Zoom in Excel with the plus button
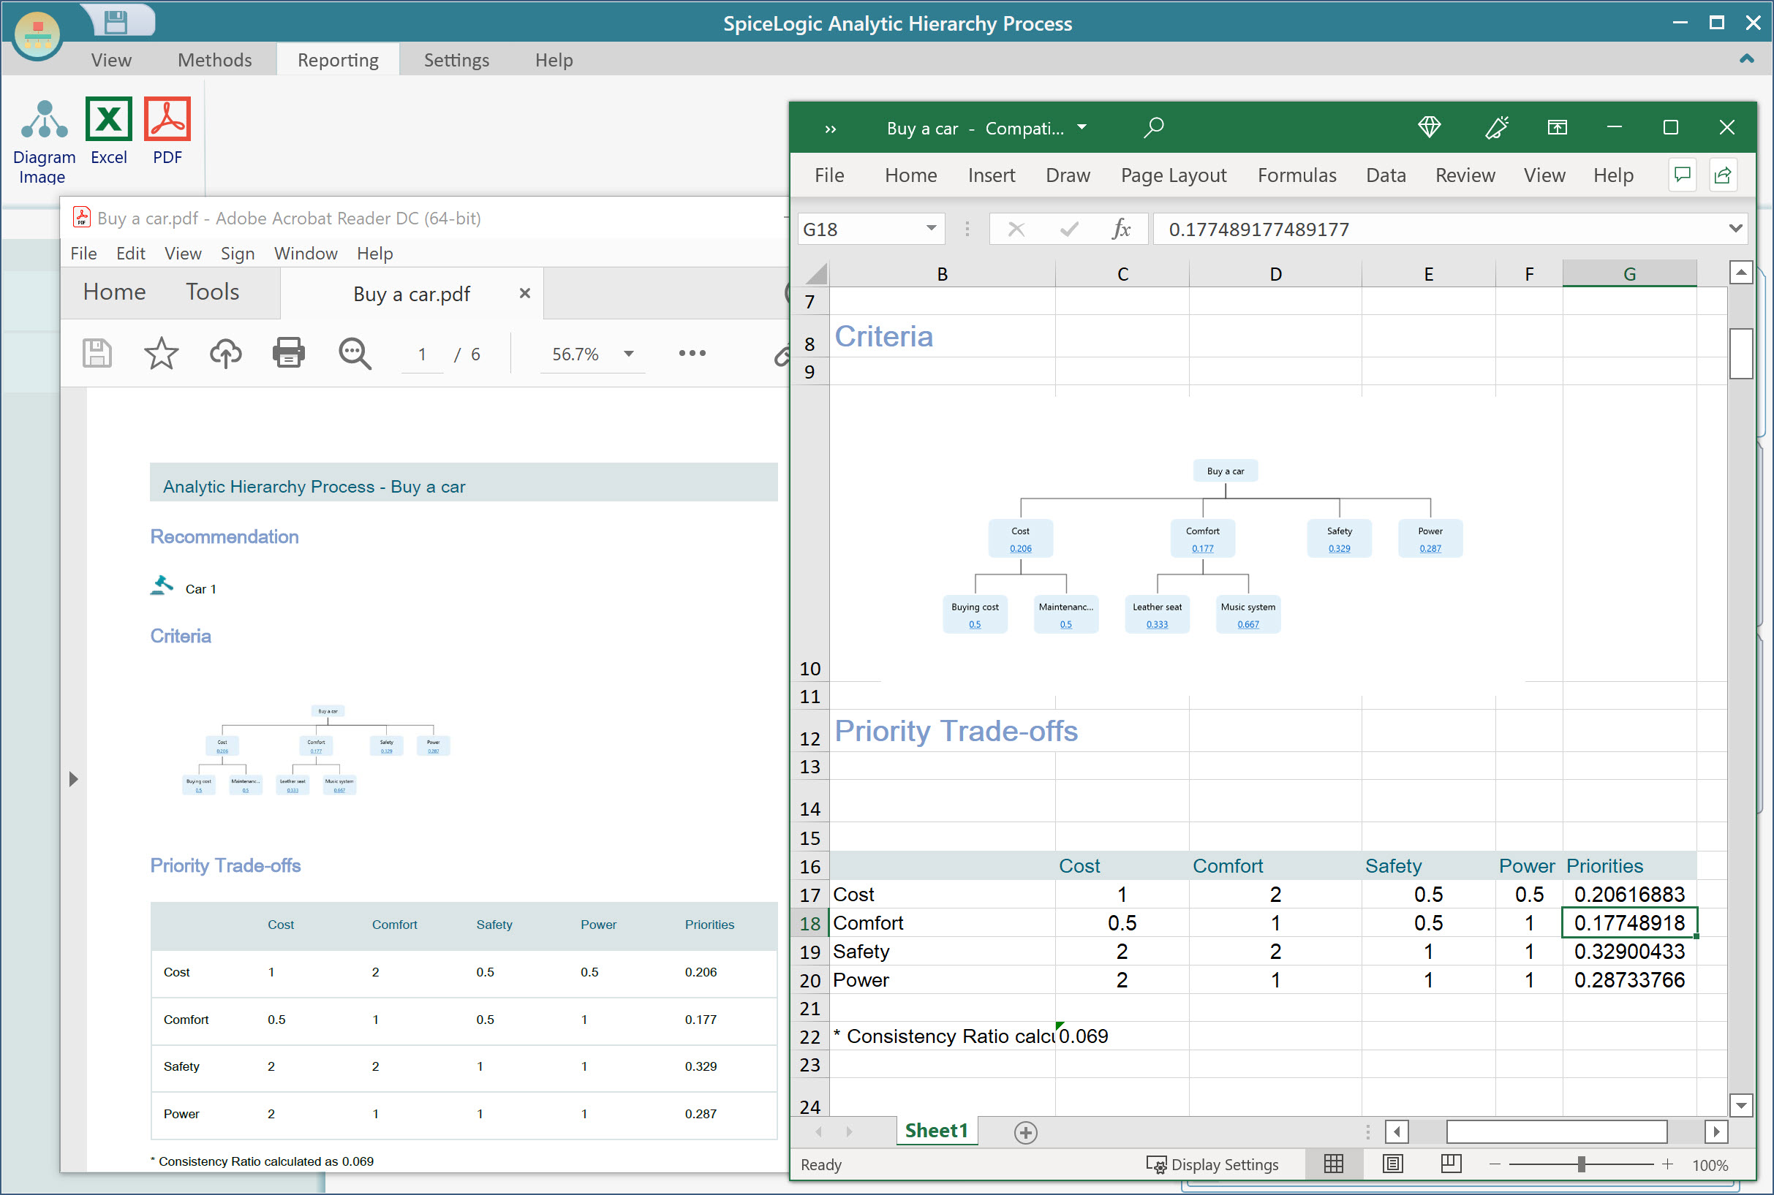This screenshot has height=1195, width=1774. 1667,1164
